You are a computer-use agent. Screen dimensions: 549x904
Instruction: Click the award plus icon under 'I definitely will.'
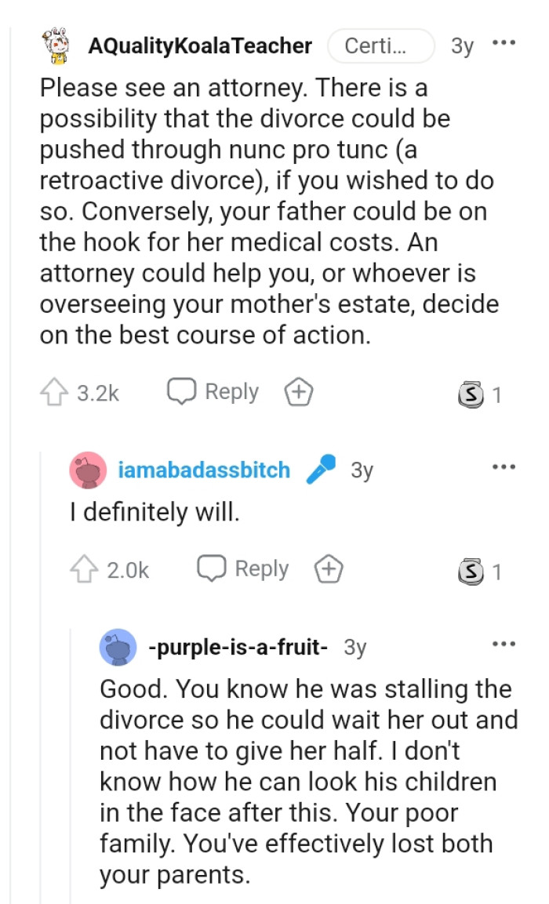(x=329, y=568)
